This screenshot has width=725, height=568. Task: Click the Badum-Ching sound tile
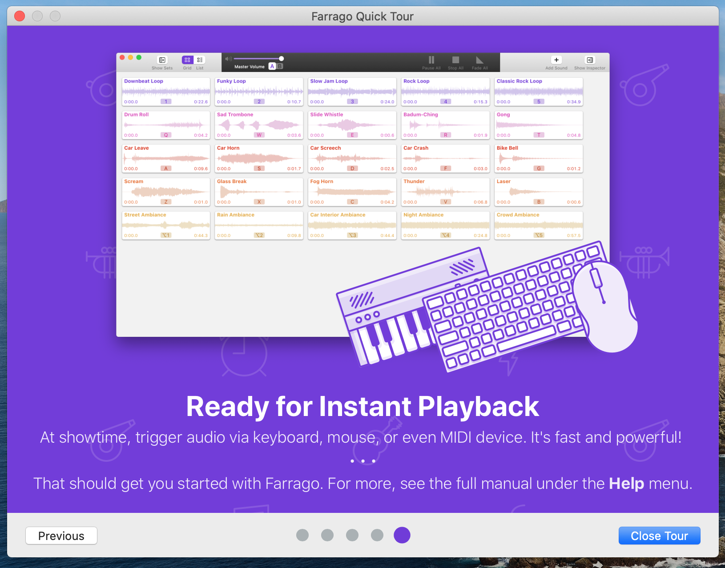click(445, 125)
